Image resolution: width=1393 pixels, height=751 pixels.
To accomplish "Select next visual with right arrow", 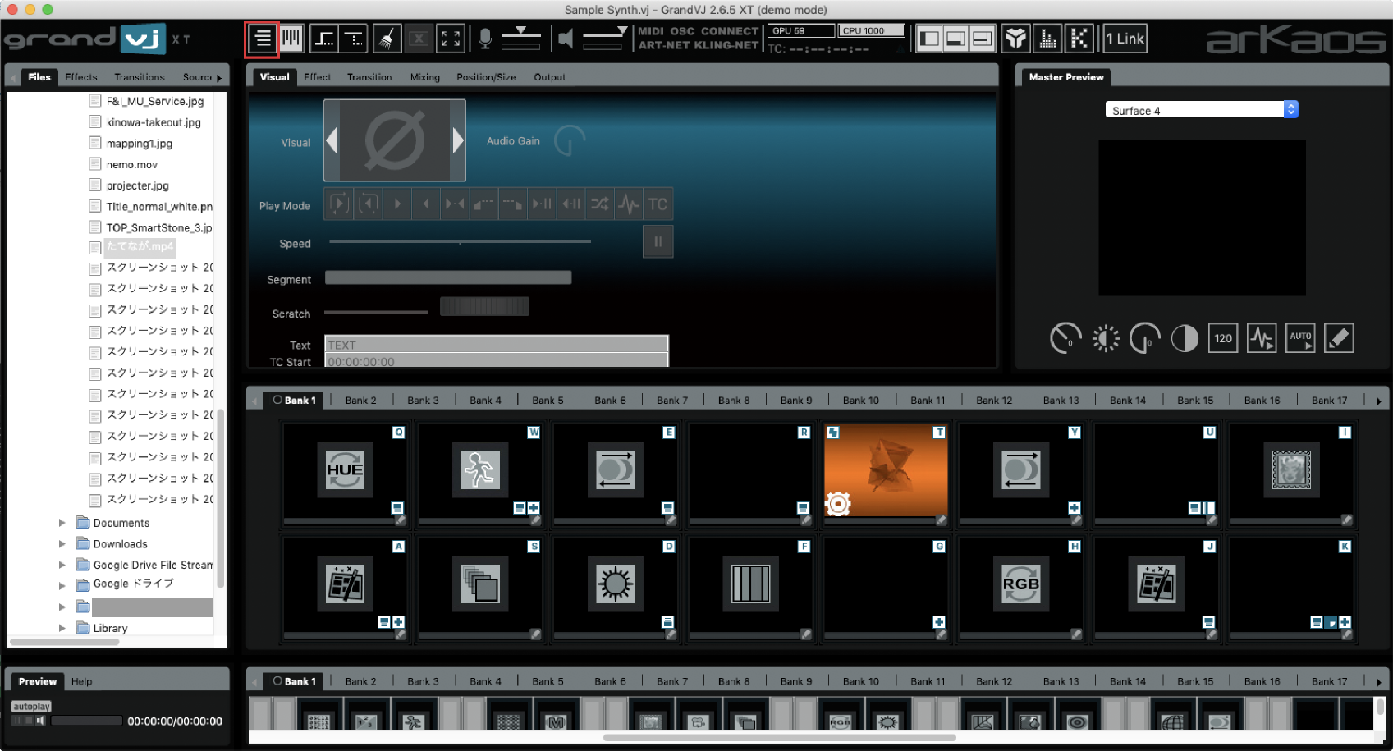I will tap(458, 140).
